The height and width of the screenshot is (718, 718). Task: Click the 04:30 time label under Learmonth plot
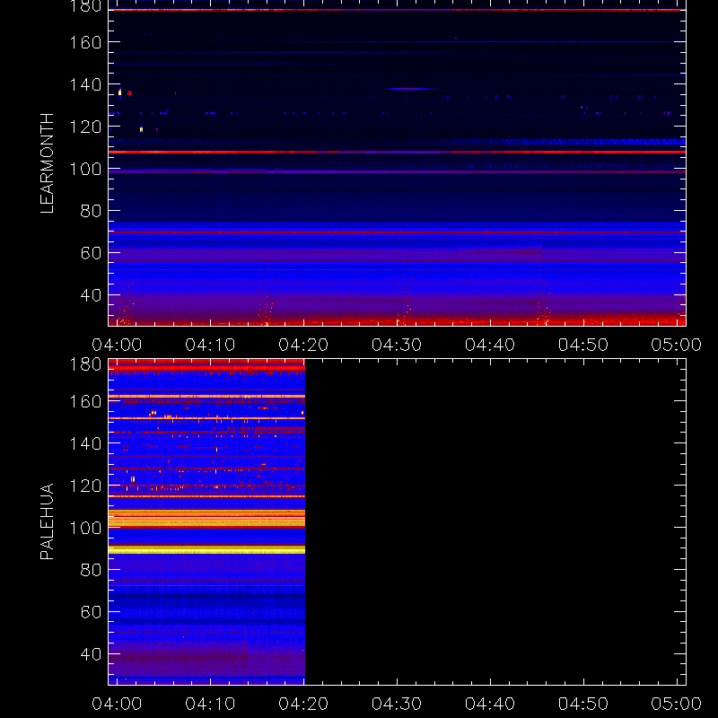point(397,345)
